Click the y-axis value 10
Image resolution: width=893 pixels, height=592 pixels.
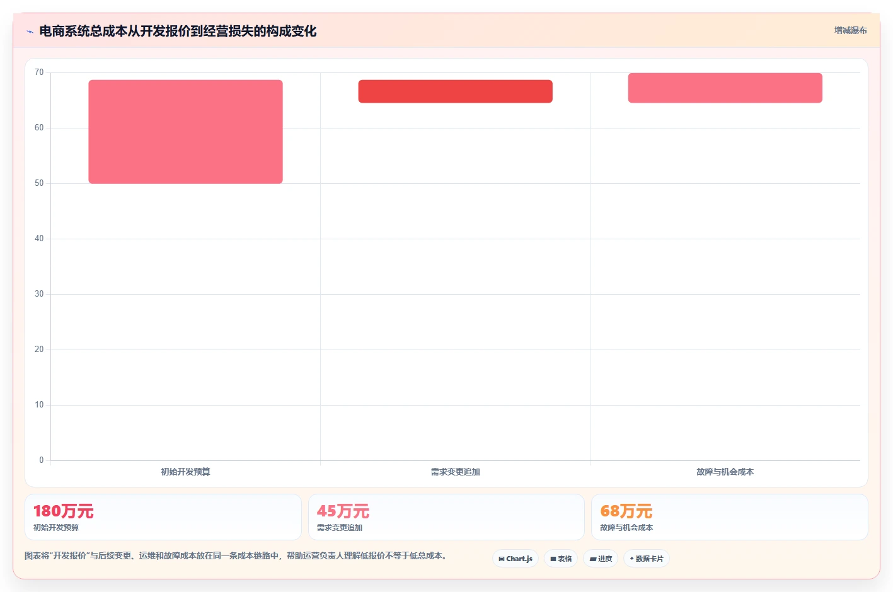[x=39, y=405]
